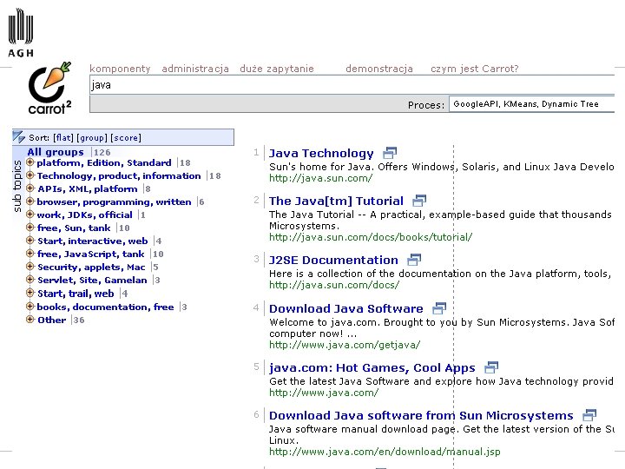
Task: Open java.com Hot Games result in new window icon
Action: pos(491,367)
